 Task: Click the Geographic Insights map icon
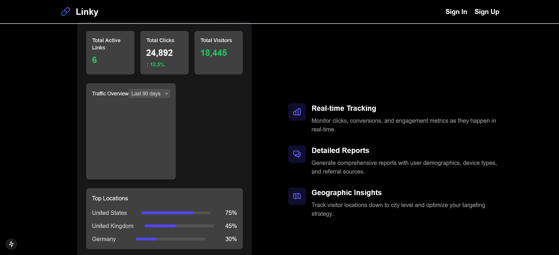pos(297,196)
